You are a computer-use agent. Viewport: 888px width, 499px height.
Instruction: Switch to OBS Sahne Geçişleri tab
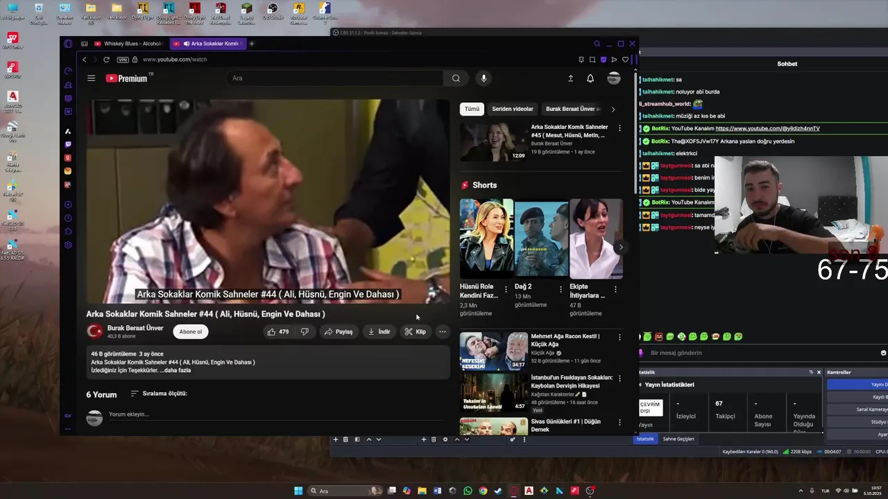coord(678,439)
